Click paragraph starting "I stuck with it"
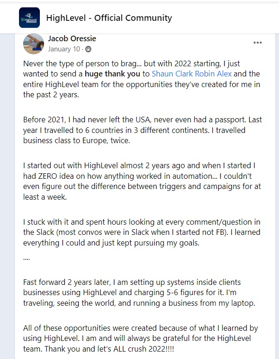 (x=141, y=233)
